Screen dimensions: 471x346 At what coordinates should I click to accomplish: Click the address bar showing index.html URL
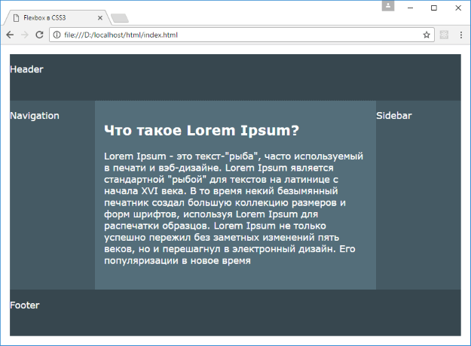226,35
